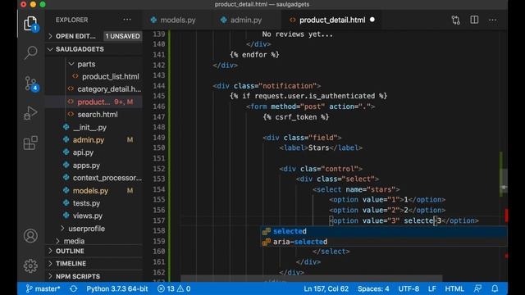
Task: Open tests.py file
Action: click(x=86, y=203)
